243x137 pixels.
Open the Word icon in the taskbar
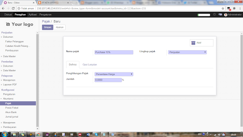[88, 134]
